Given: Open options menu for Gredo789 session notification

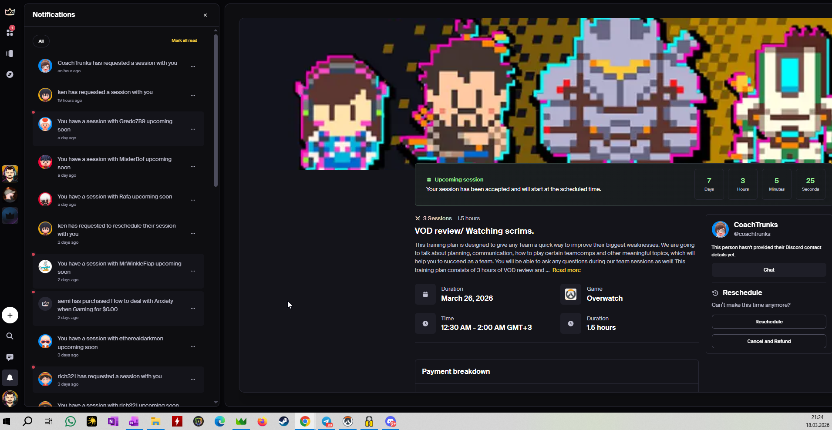Looking at the screenshot, I should (x=193, y=129).
